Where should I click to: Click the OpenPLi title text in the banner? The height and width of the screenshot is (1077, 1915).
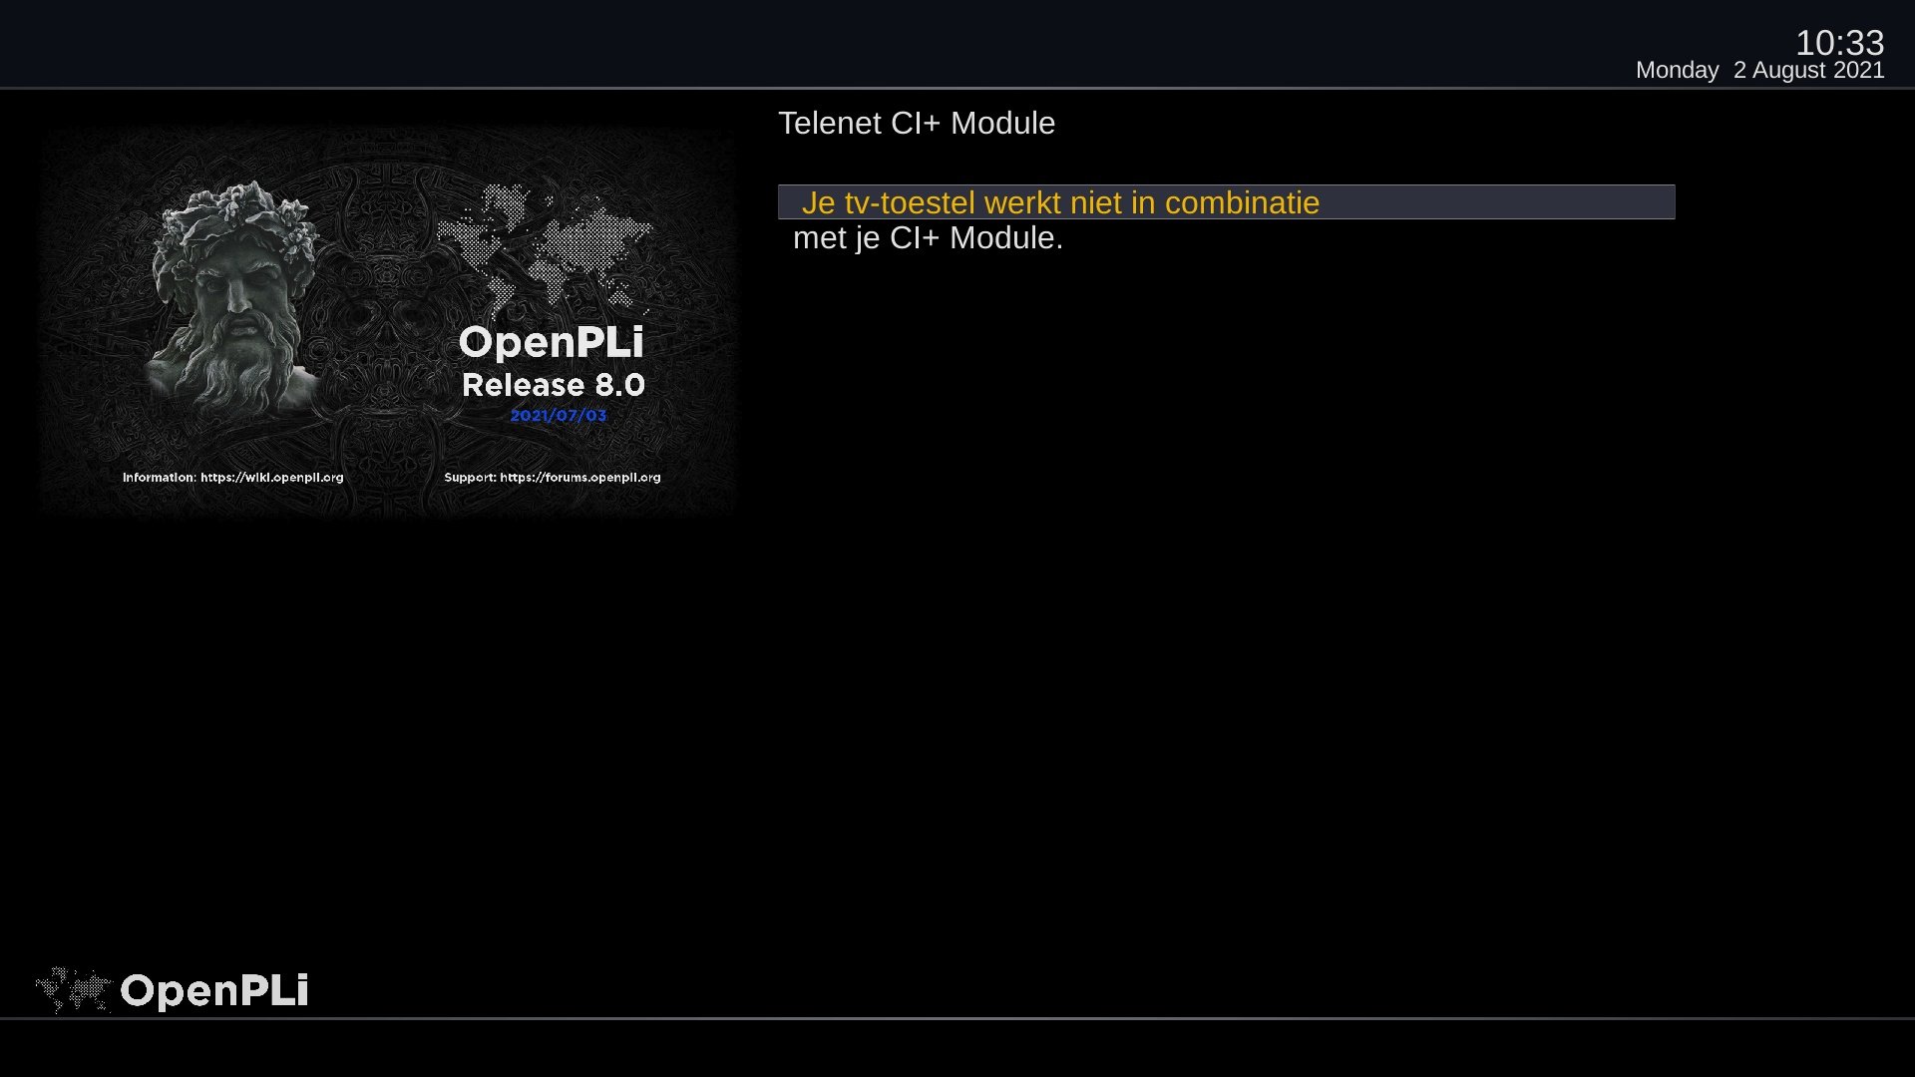551,343
